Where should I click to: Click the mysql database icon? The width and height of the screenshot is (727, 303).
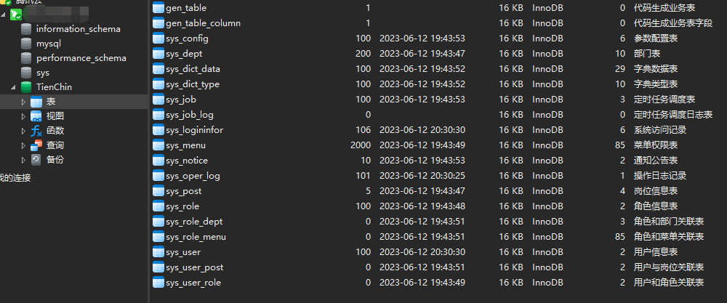27,44
